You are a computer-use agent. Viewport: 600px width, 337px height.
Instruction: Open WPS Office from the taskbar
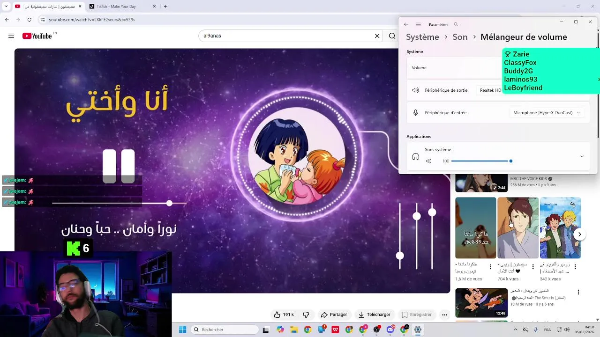point(335,330)
